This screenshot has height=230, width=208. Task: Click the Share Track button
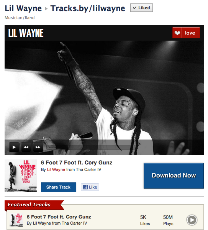(x=59, y=187)
